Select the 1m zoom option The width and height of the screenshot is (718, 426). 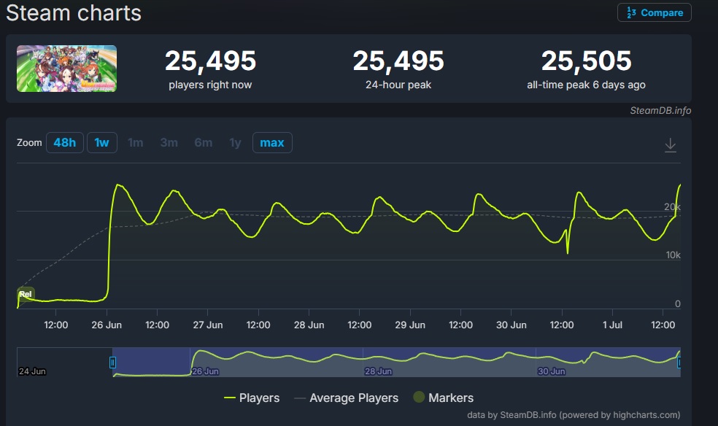click(x=136, y=143)
